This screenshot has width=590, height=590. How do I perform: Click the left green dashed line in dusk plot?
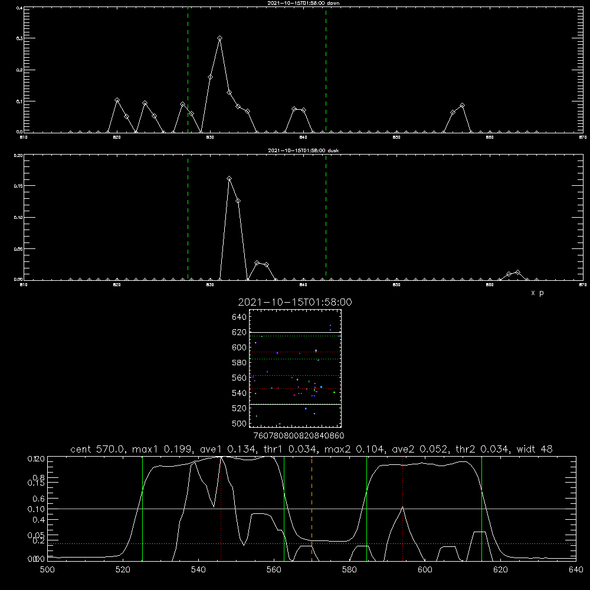click(x=188, y=217)
